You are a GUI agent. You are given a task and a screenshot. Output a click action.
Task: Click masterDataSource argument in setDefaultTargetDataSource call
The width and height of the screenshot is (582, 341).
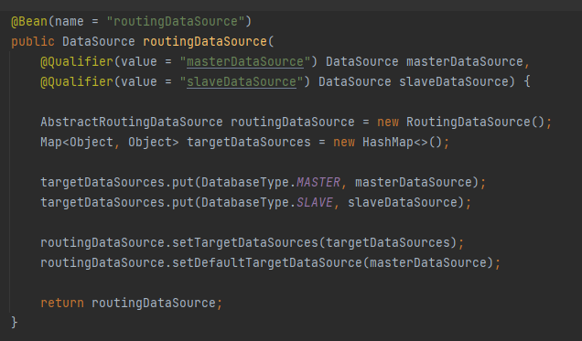(x=428, y=262)
